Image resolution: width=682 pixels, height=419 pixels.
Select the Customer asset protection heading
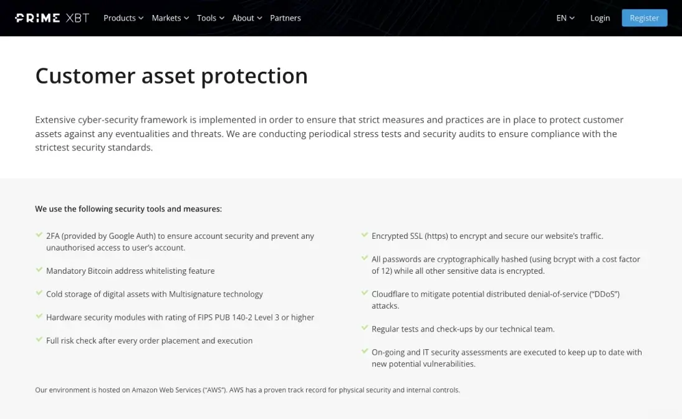[x=171, y=75]
